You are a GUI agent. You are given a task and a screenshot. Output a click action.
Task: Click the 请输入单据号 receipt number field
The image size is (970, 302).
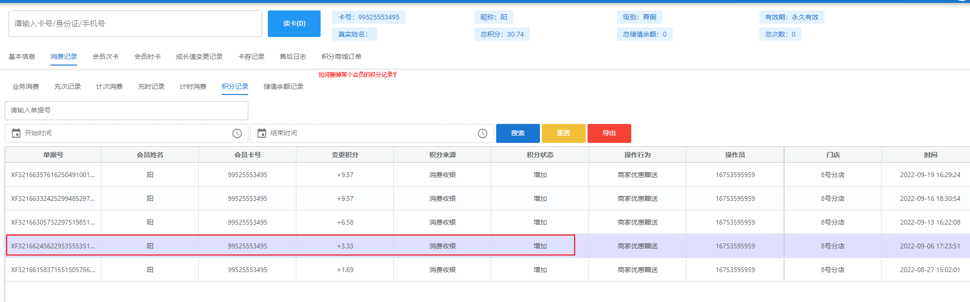coord(127,111)
